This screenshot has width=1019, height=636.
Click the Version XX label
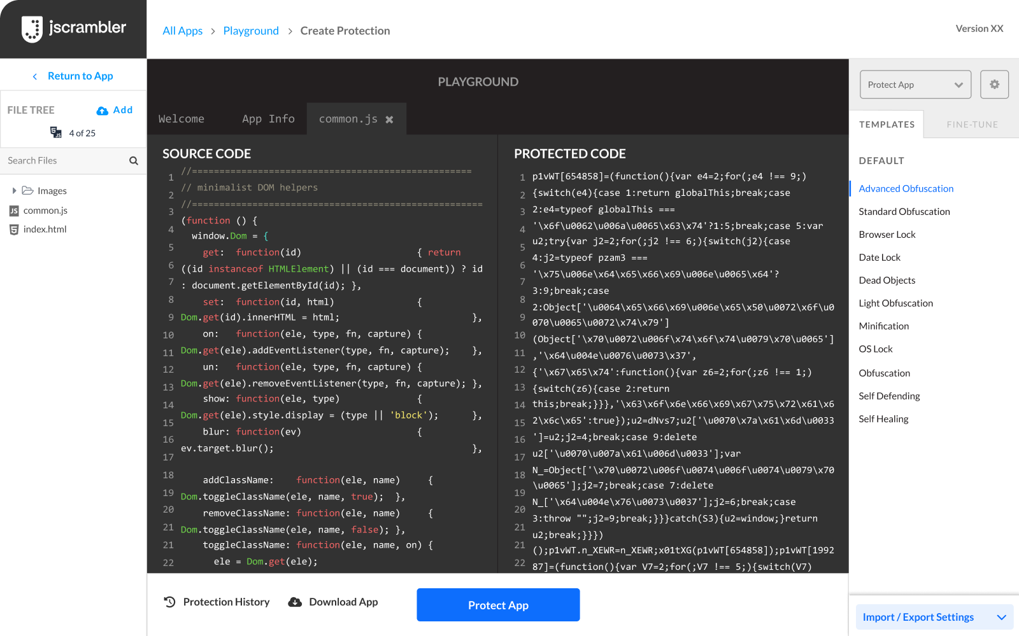979,29
